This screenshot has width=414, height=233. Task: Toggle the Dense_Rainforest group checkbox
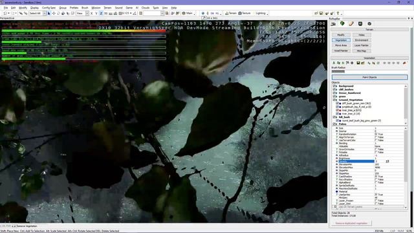[334, 93]
